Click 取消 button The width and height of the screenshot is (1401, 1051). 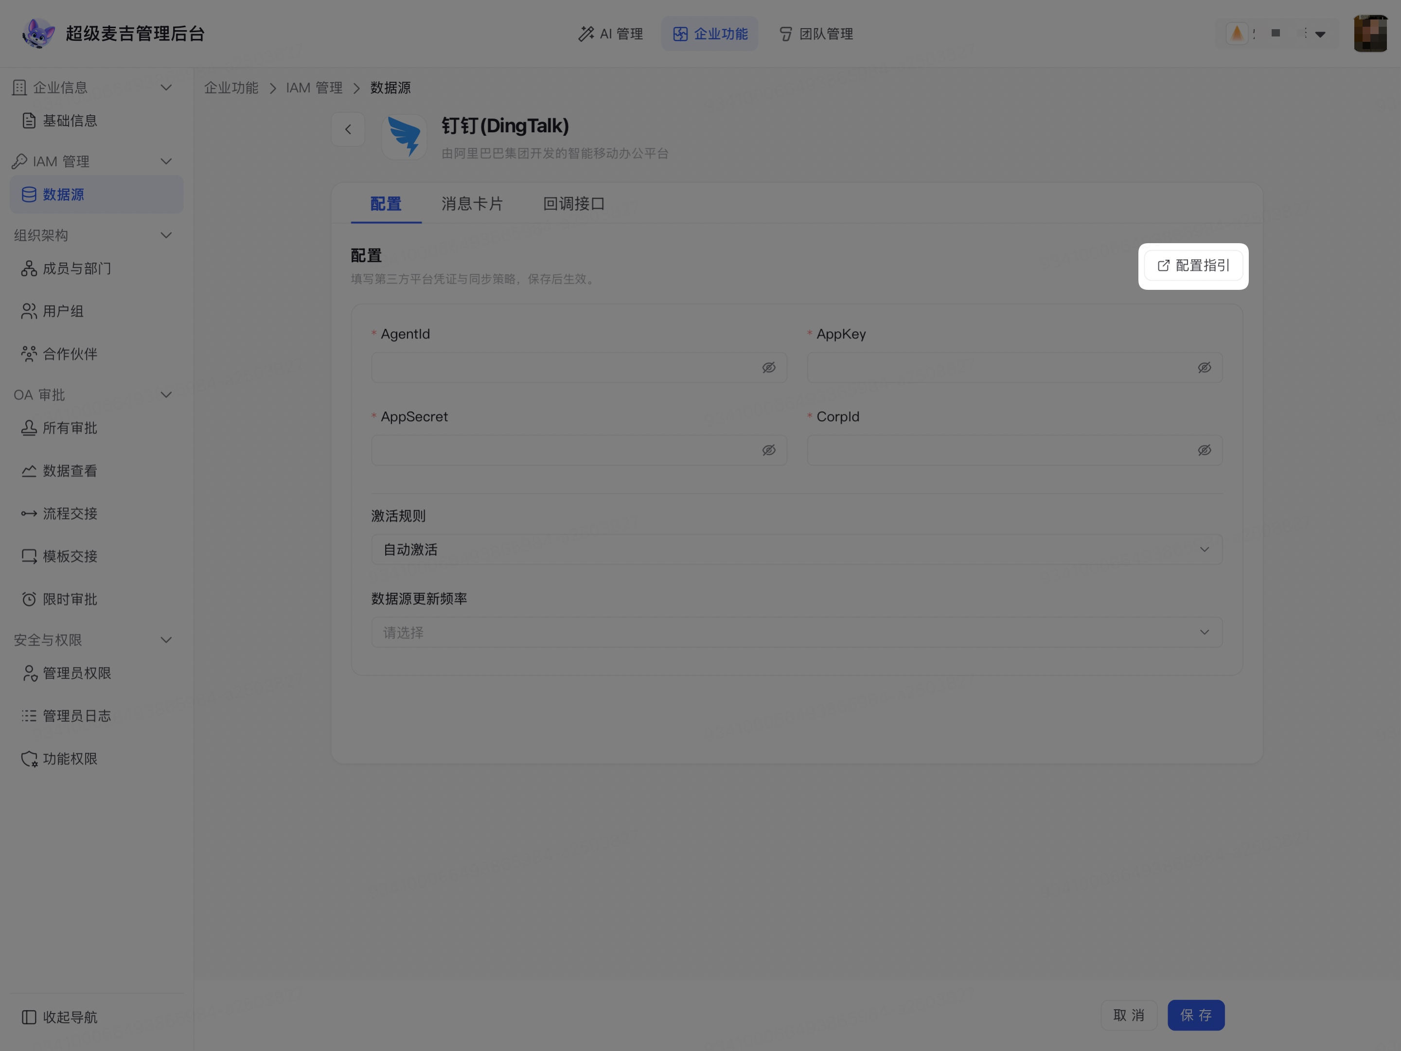click(x=1129, y=1015)
